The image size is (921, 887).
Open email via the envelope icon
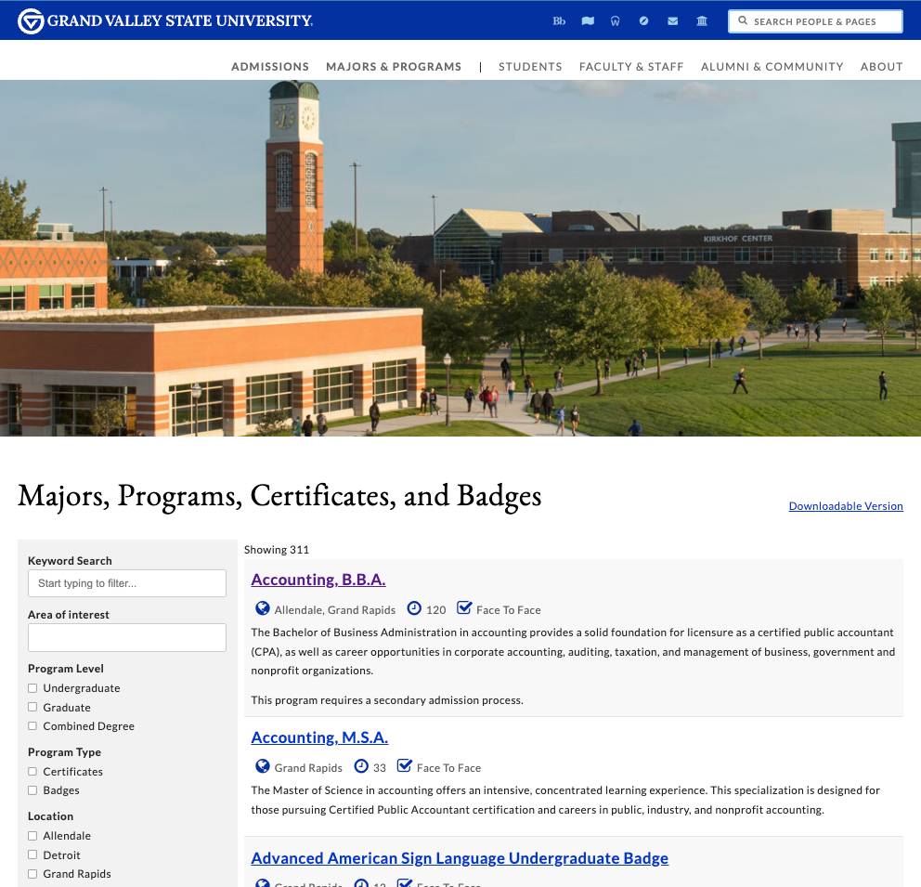pyautogui.click(x=672, y=20)
